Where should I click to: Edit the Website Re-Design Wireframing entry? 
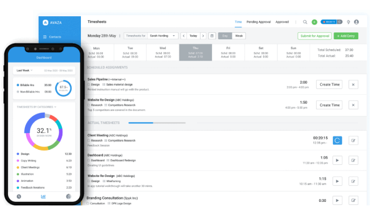point(353,181)
